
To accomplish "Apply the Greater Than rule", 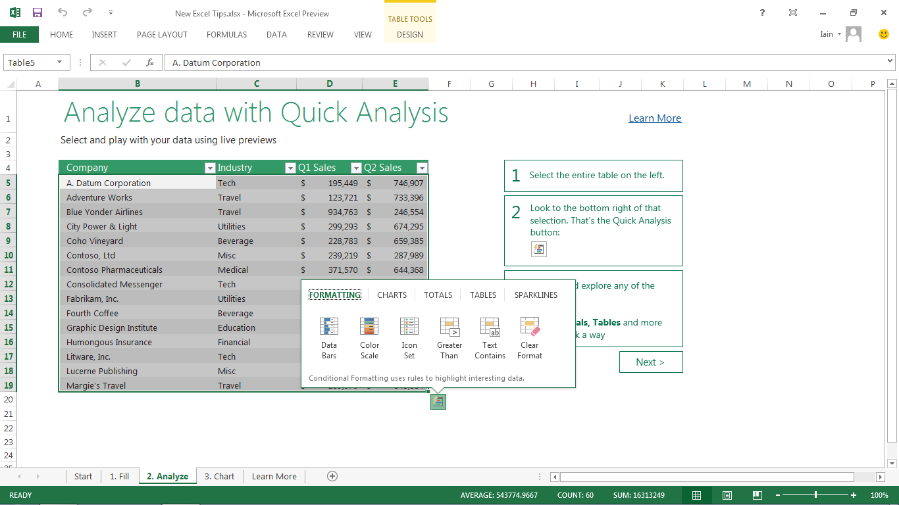I will pyautogui.click(x=449, y=337).
